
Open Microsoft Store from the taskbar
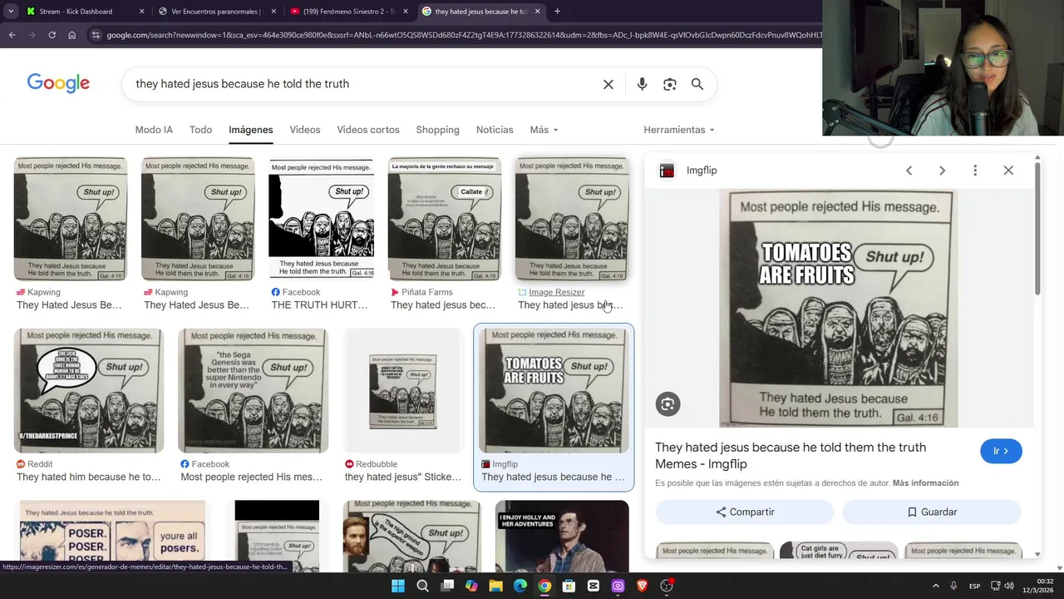tap(569, 586)
